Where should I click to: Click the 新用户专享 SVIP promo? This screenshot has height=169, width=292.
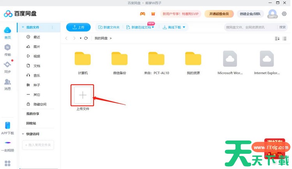tap(181, 14)
